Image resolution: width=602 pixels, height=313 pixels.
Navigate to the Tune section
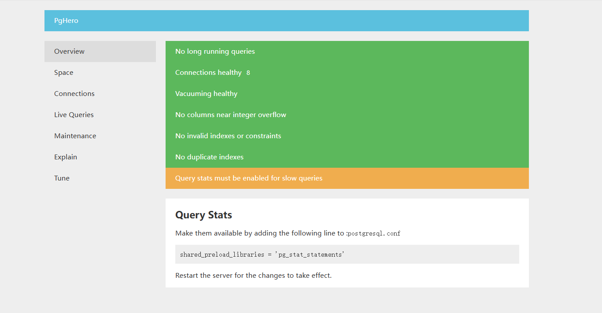[x=100, y=178]
